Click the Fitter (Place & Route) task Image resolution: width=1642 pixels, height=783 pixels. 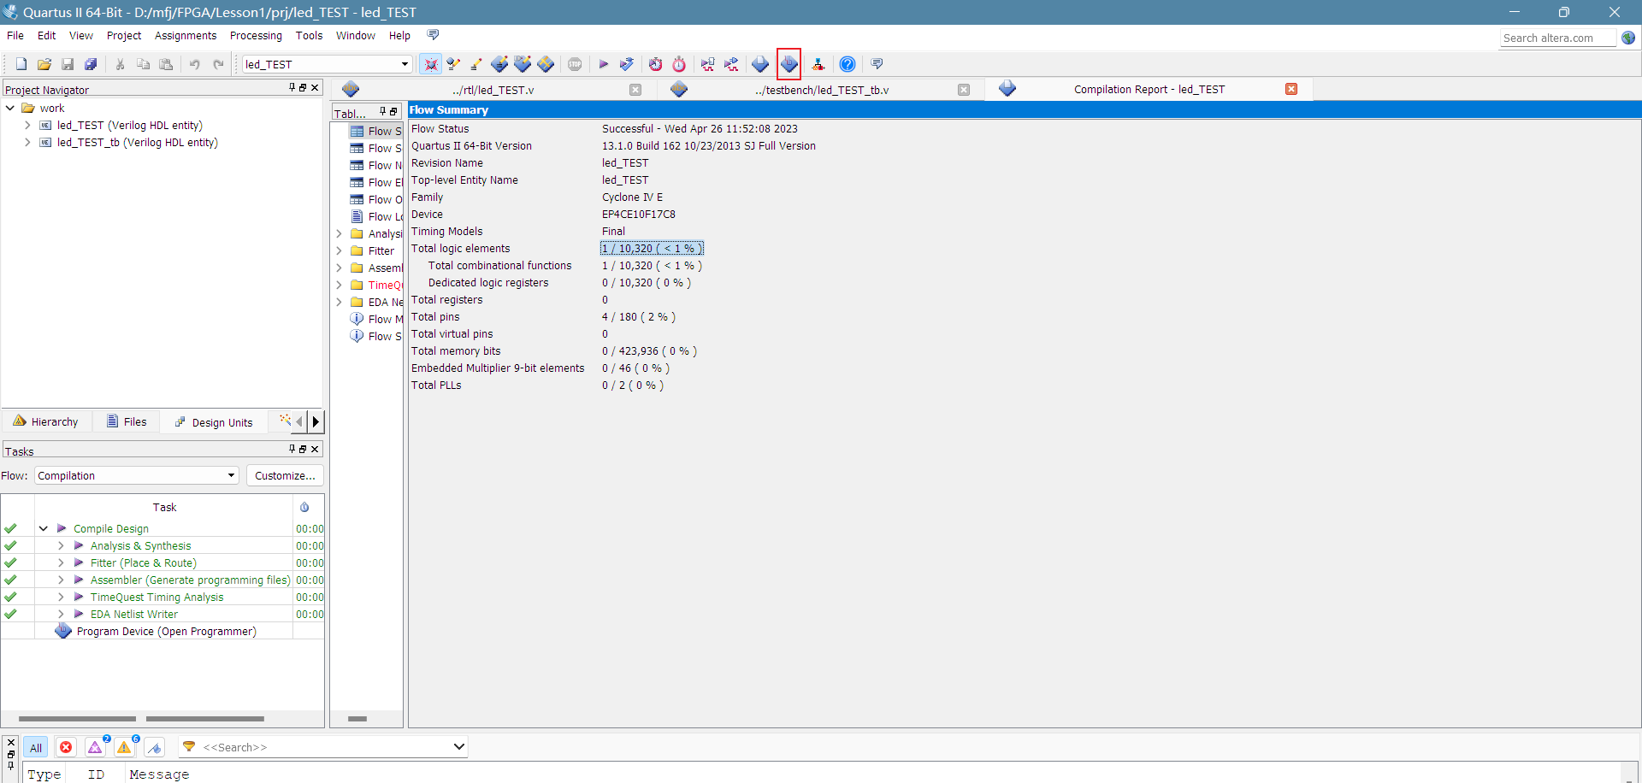point(143,562)
